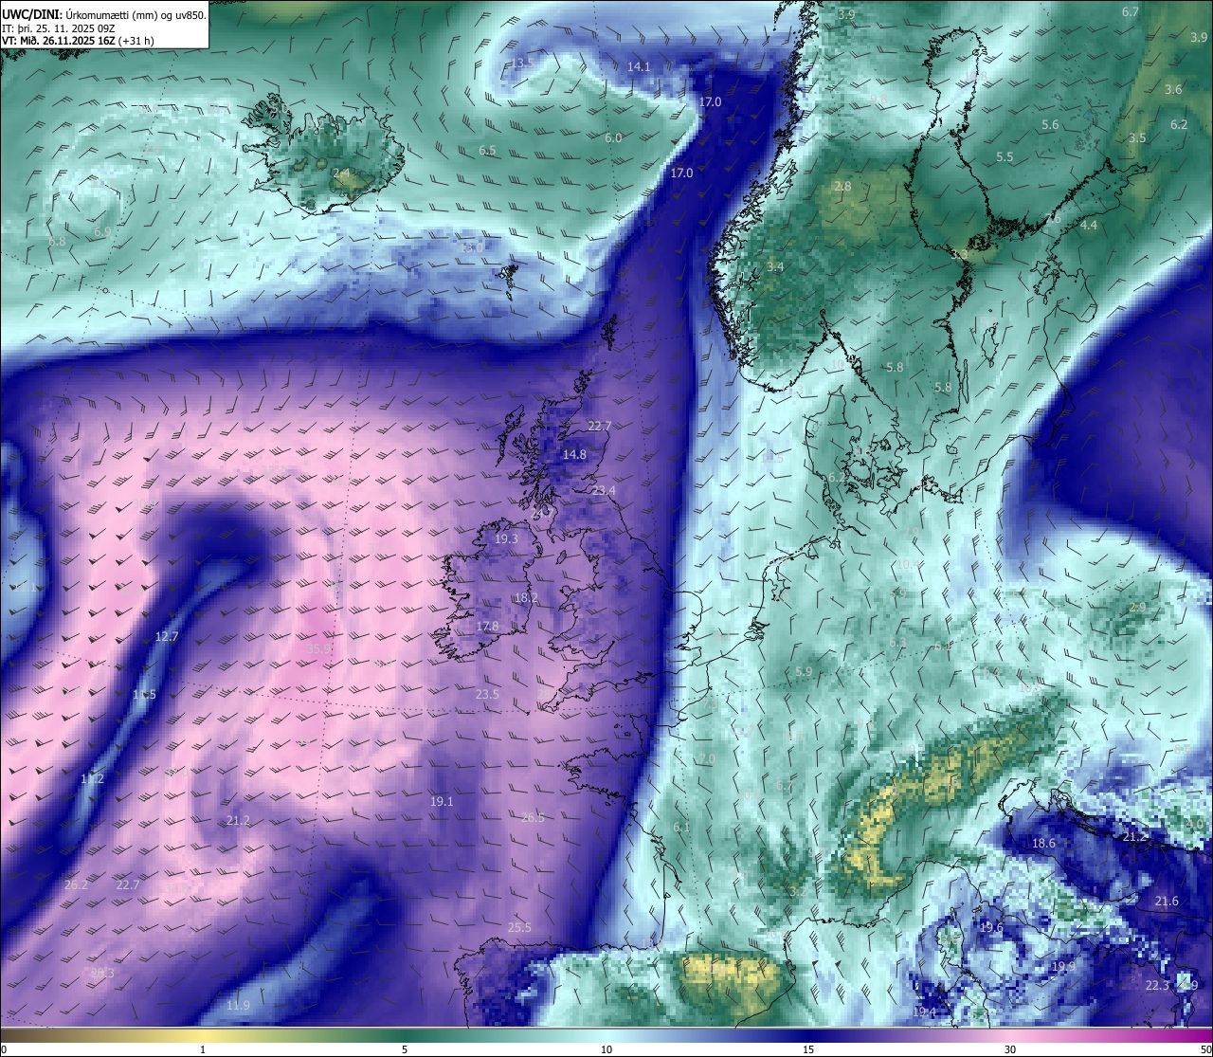Click the 26.5 value near Brittany
This screenshot has height=1057, width=1213.
(533, 817)
